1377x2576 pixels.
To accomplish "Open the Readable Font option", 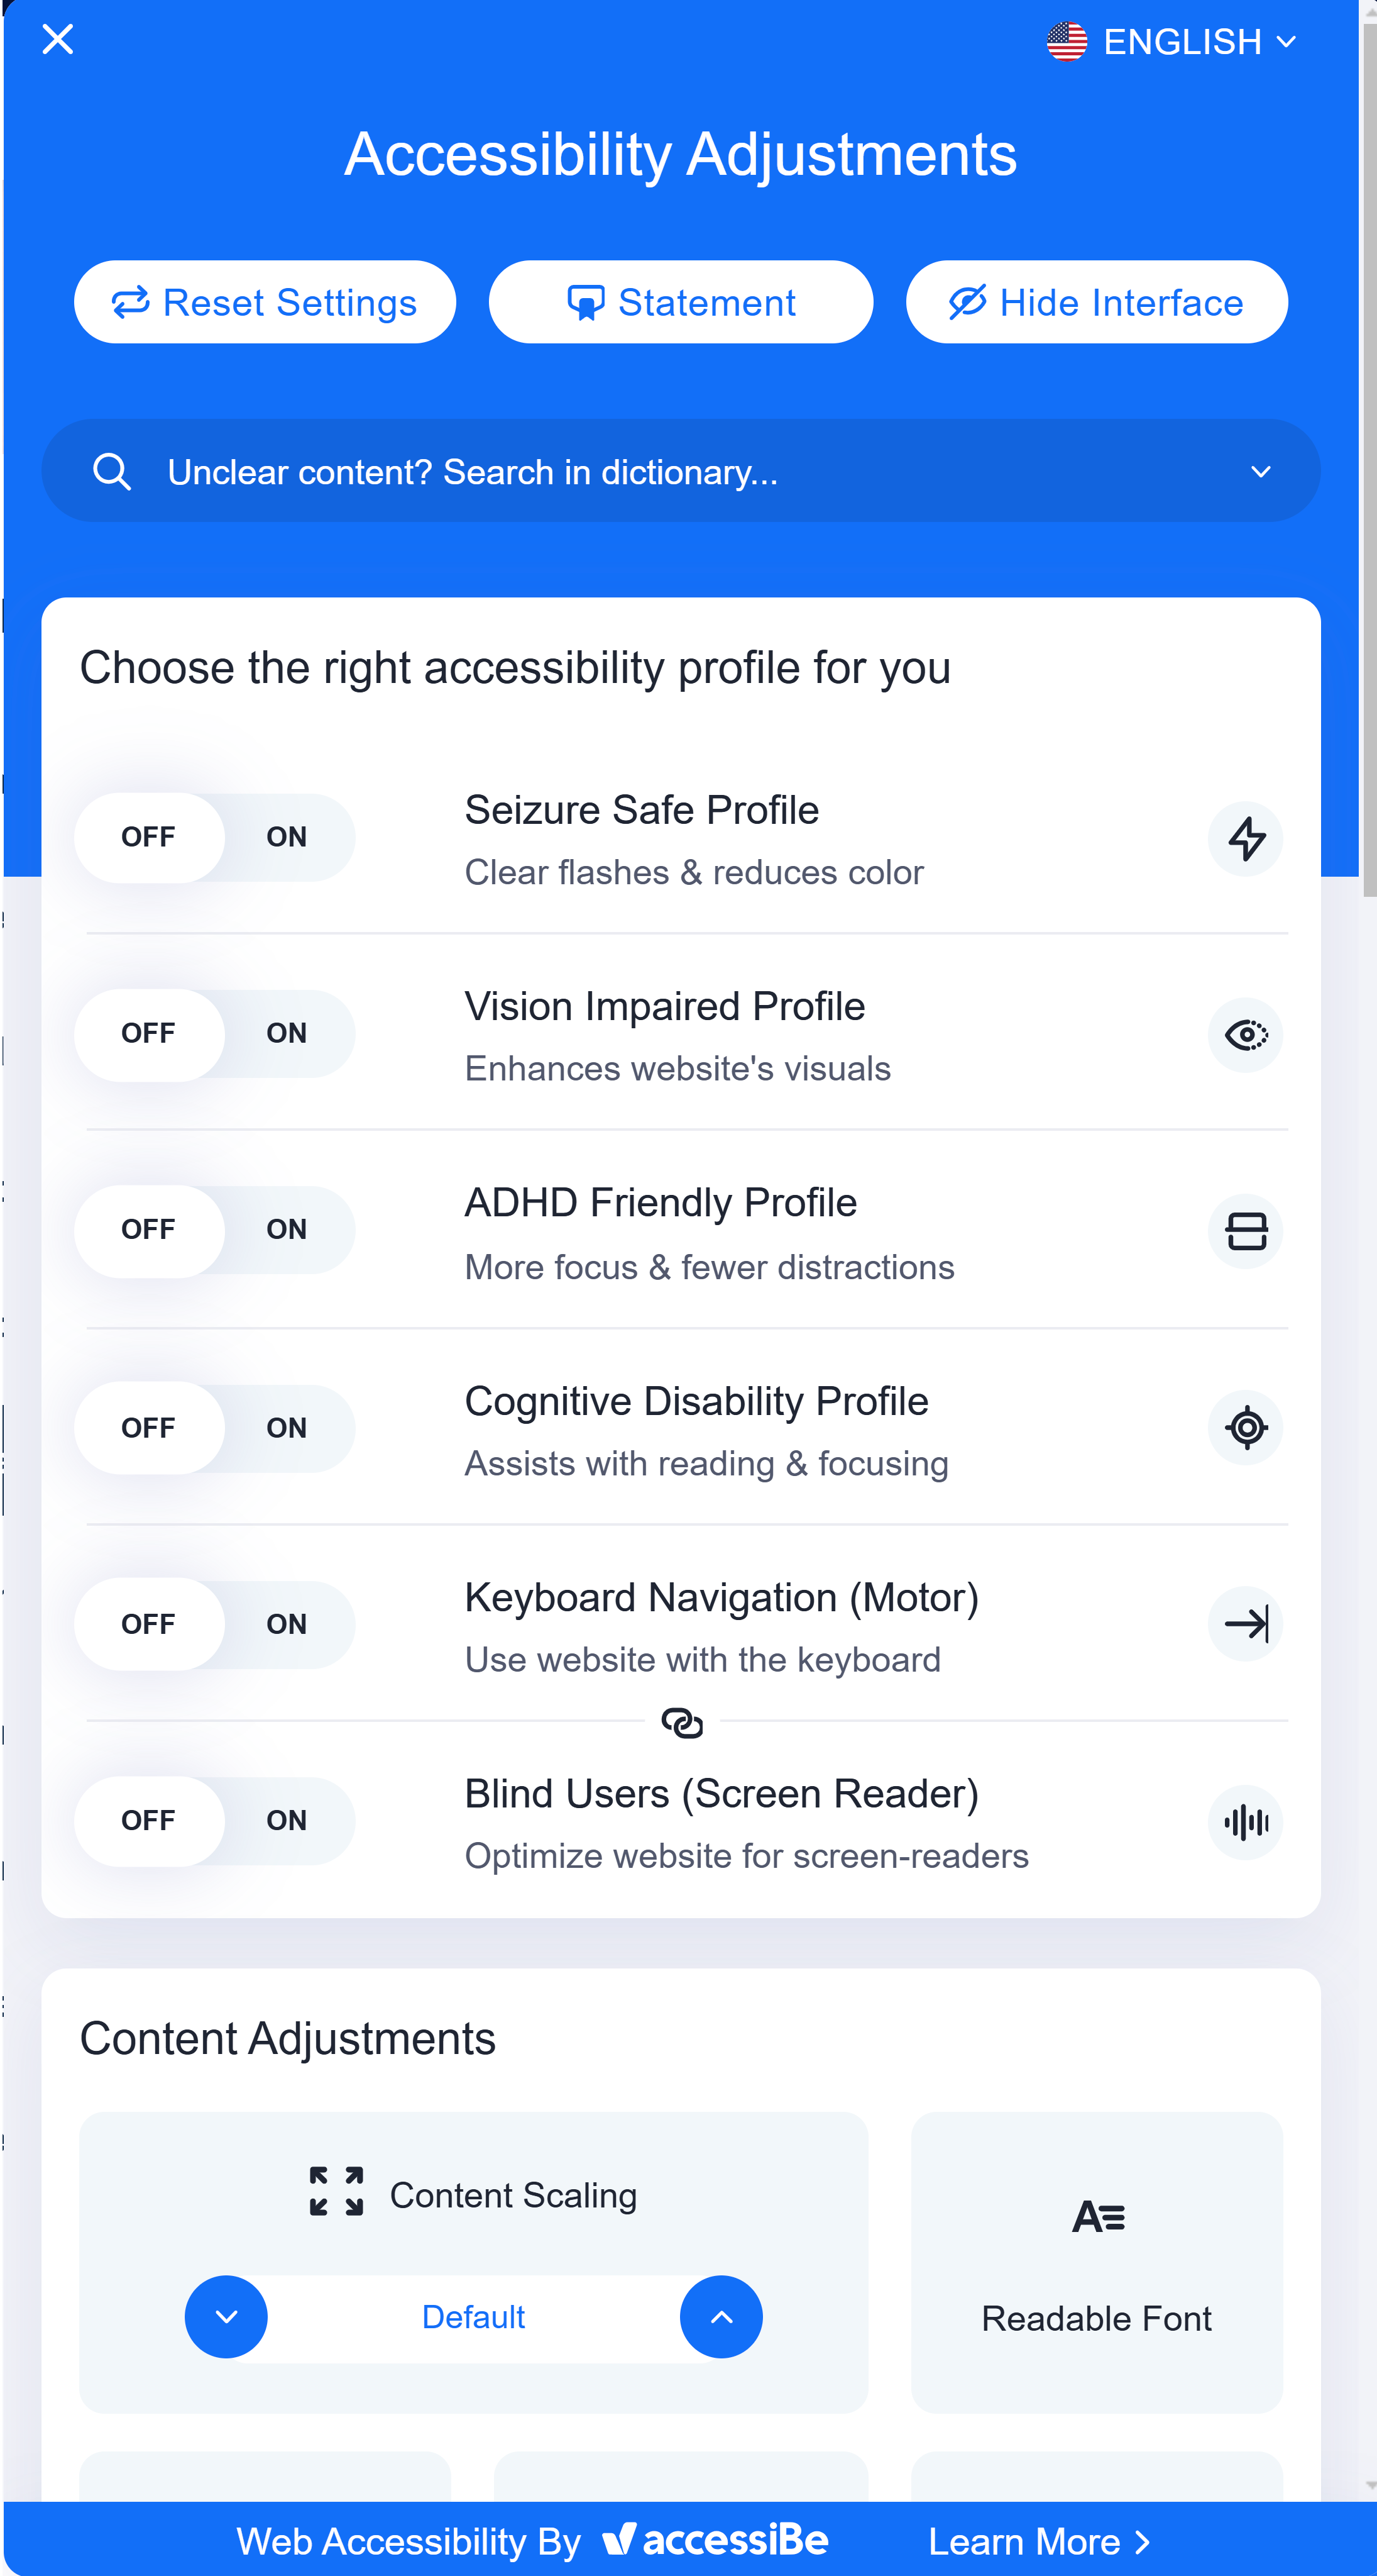I will coord(1096,2262).
